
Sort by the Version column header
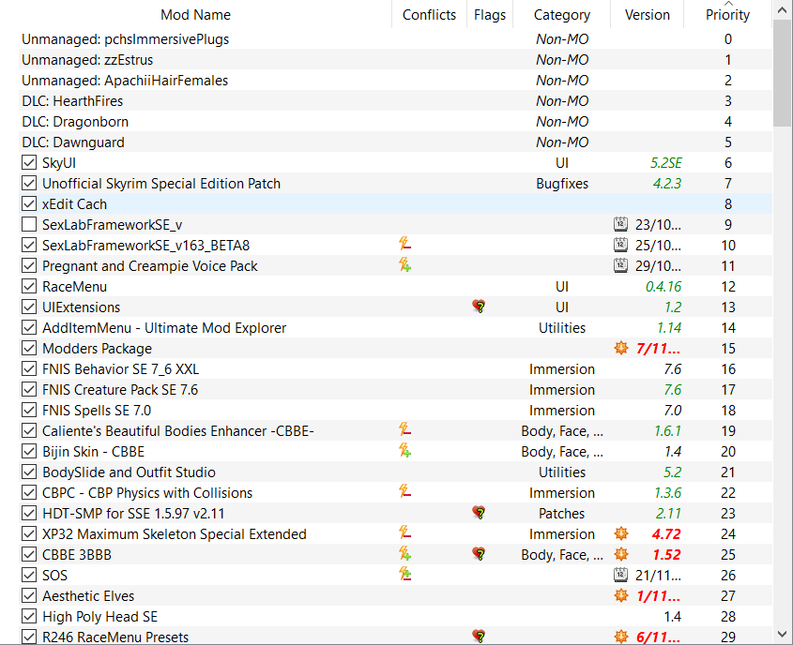click(x=648, y=15)
